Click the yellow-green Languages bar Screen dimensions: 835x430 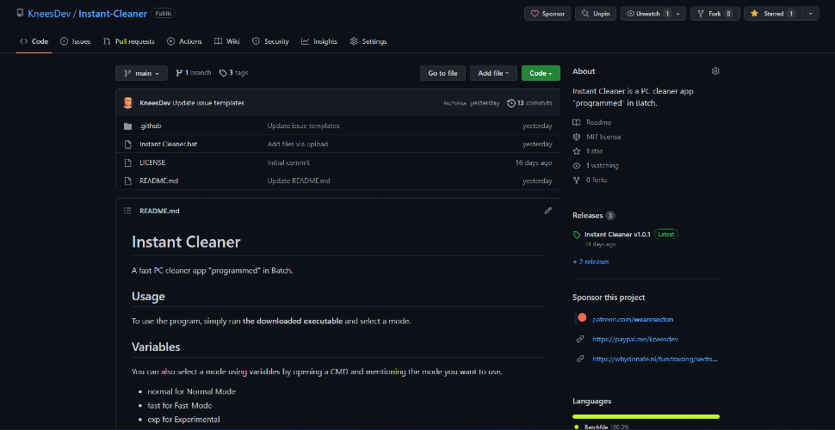646,416
